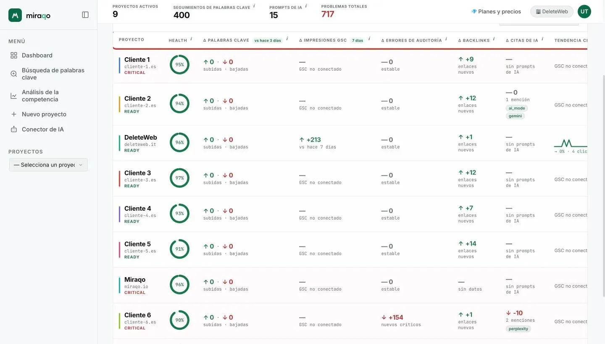
Task: Click the miraqo logo icon
Action: [15, 15]
